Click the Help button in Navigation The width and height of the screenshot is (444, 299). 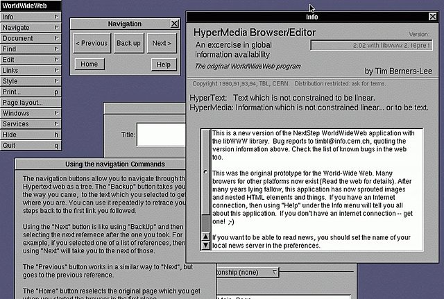(x=164, y=65)
